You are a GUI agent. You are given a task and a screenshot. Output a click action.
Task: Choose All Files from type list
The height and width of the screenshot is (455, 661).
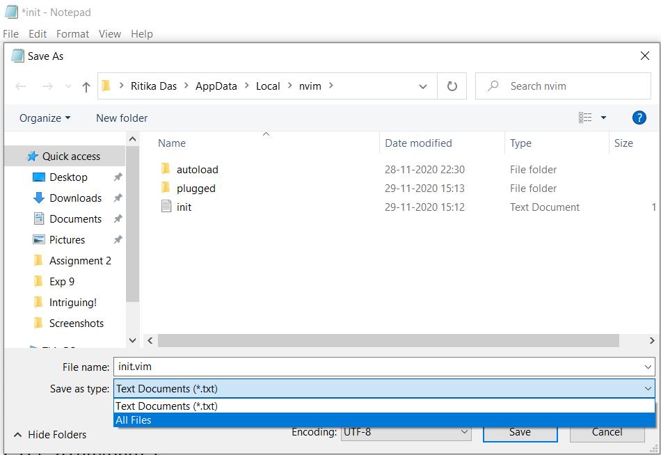tap(384, 420)
